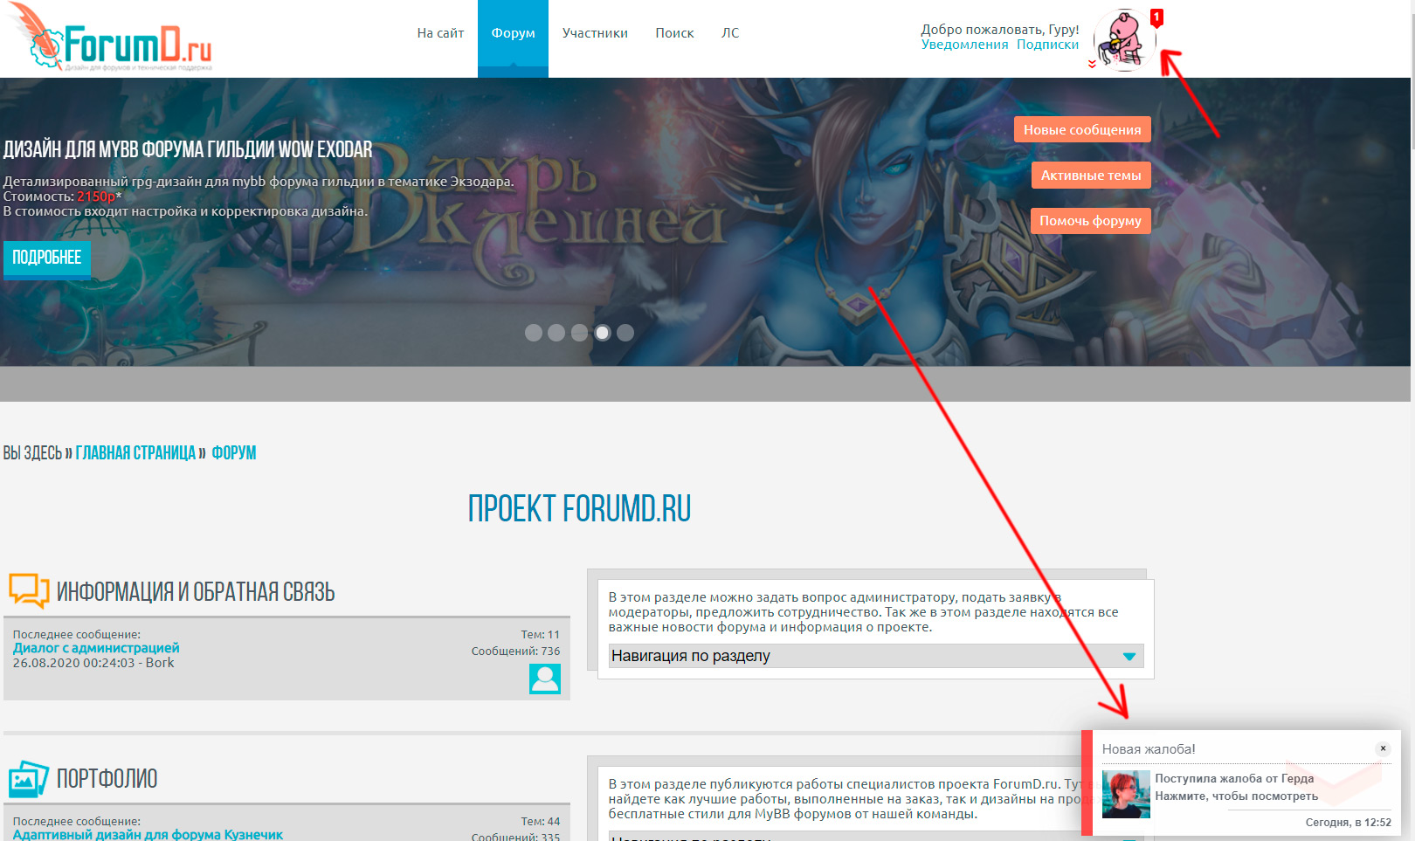The image size is (1415, 841).
Task: Open the 'ЛС' private messages item
Action: tap(730, 33)
